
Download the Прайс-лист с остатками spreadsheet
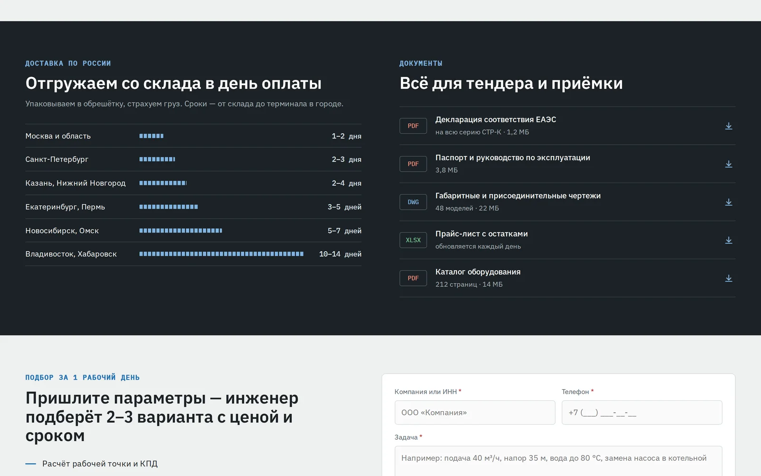coord(728,240)
